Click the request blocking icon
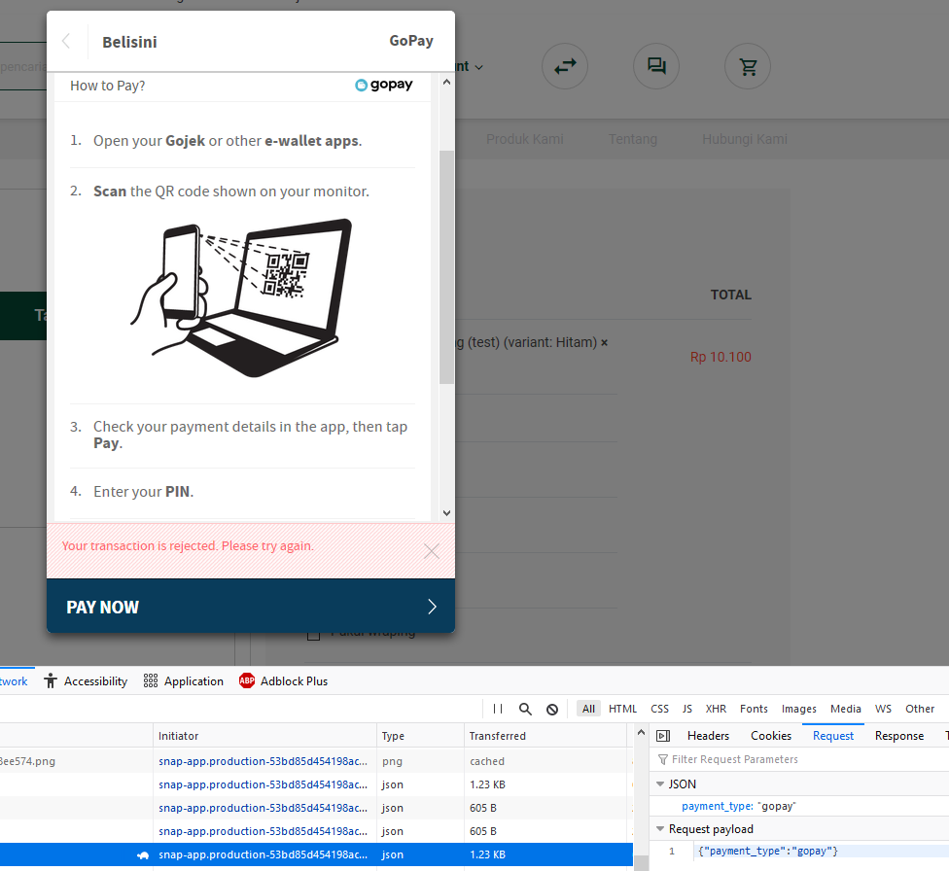The image size is (949, 871). (x=552, y=710)
